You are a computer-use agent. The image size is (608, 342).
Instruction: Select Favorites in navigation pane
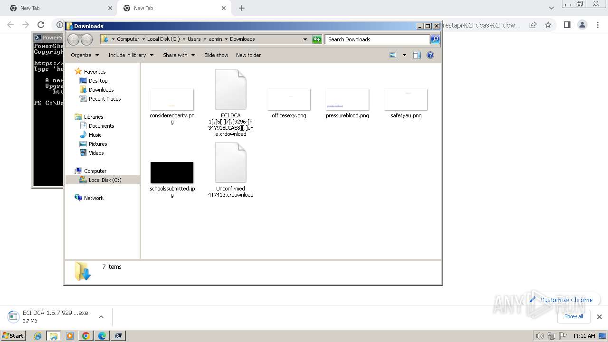[95, 72]
